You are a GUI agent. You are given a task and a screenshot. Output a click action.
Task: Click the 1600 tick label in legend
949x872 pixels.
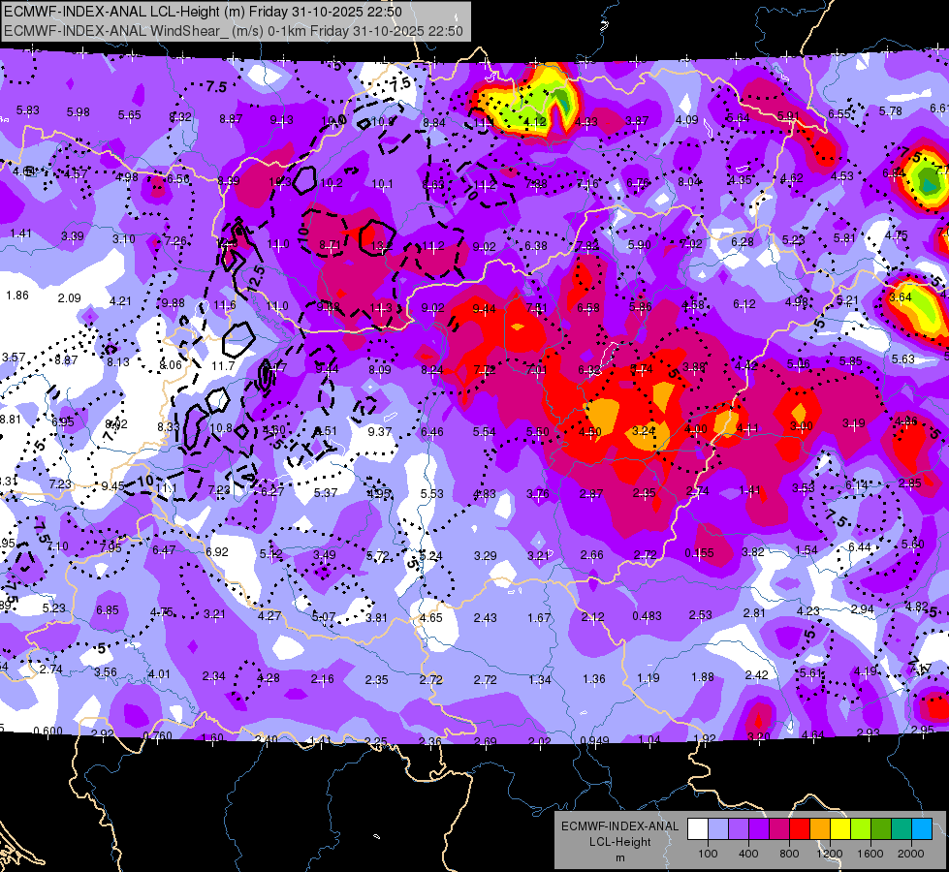point(870,854)
